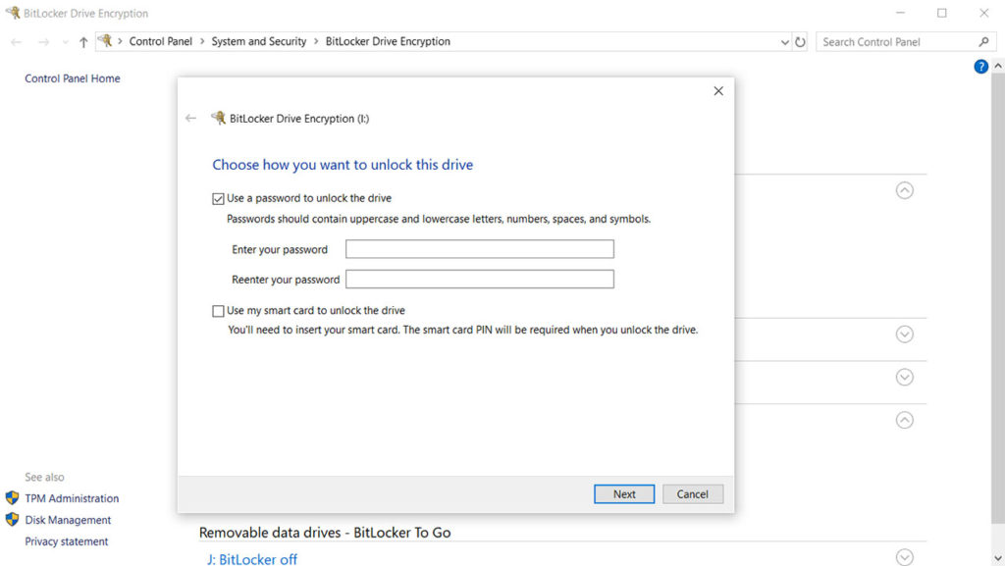Viewport: 1005px width, 566px height.
Task: Click the Next button
Action: (624, 494)
